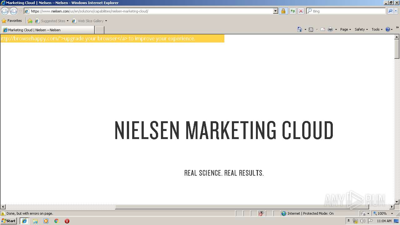This screenshot has width=400, height=225.
Task: Click the security zone lock icon in status bar
Action: coord(363,213)
